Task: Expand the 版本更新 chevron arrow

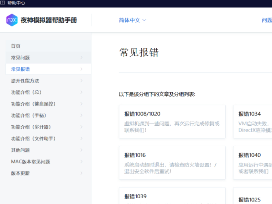Action: [81, 173]
